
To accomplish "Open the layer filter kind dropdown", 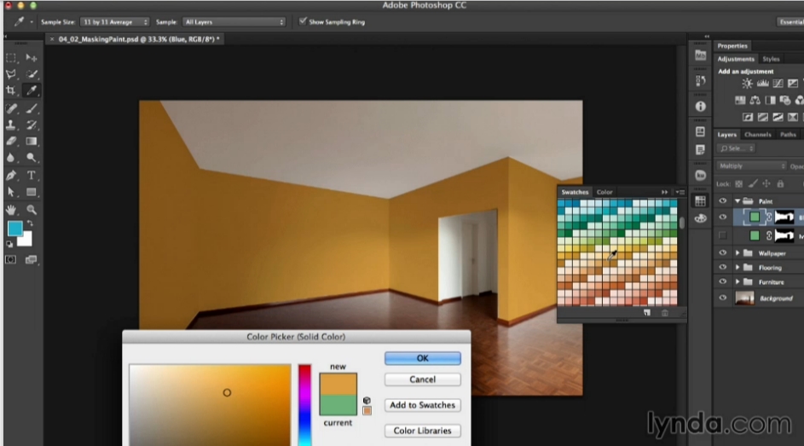I will (x=737, y=148).
